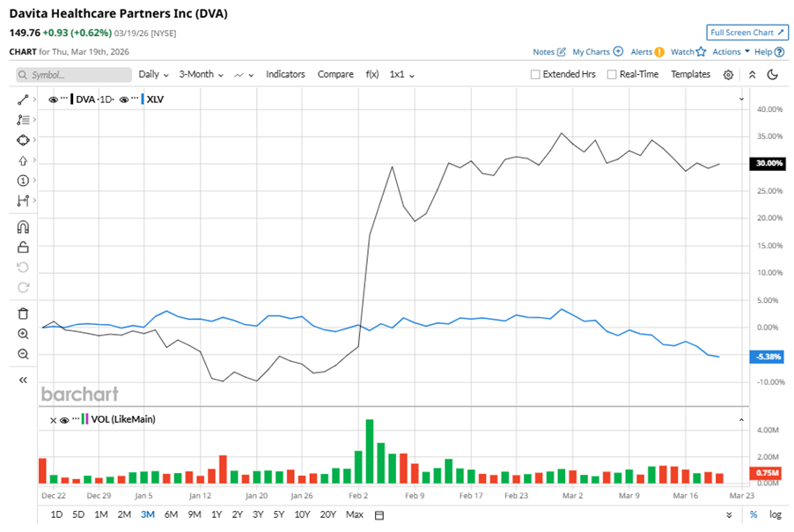Remove the VOL indicator with X

pyautogui.click(x=53, y=420)
